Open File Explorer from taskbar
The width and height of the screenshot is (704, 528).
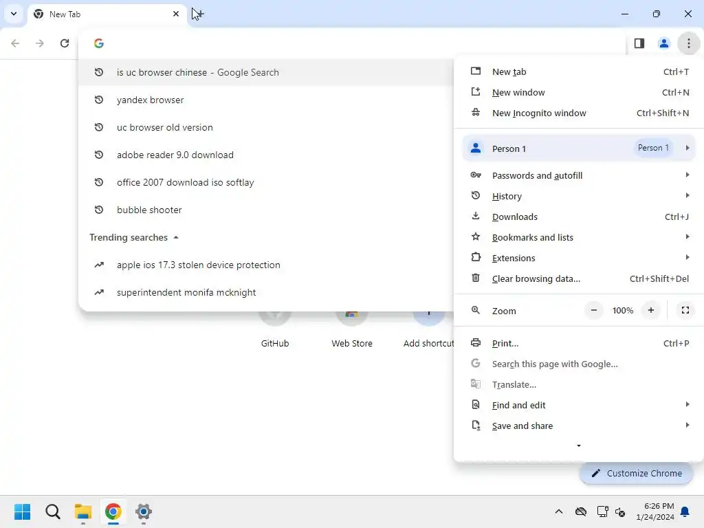pyautogui.click(x=83, y=511)
